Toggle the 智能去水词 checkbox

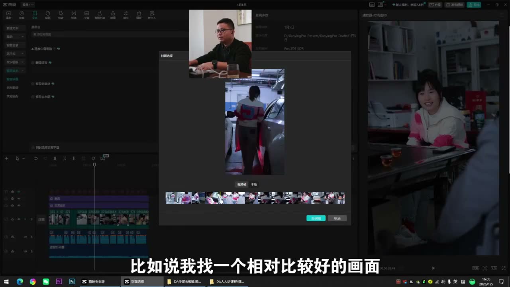[33, 96]
